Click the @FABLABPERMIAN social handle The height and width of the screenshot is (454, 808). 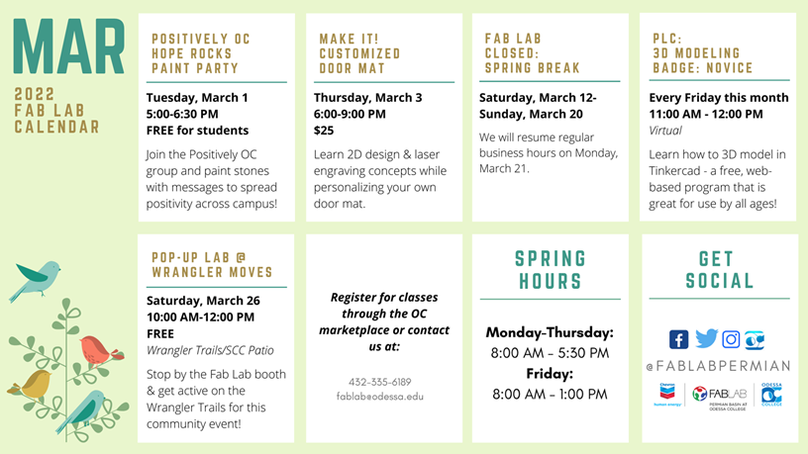point(718,366)
